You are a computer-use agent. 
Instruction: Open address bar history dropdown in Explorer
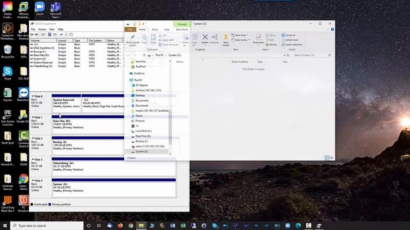(284, 56)
